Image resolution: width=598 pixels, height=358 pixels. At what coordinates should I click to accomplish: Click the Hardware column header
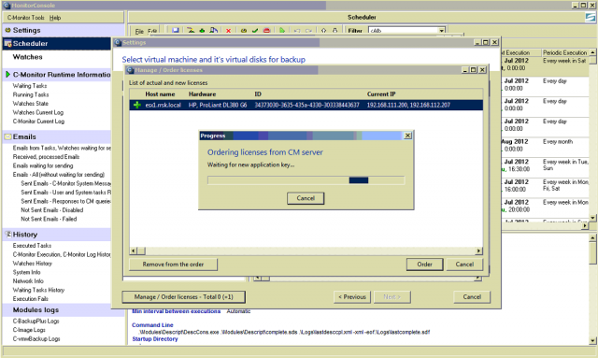click(202, 93)
